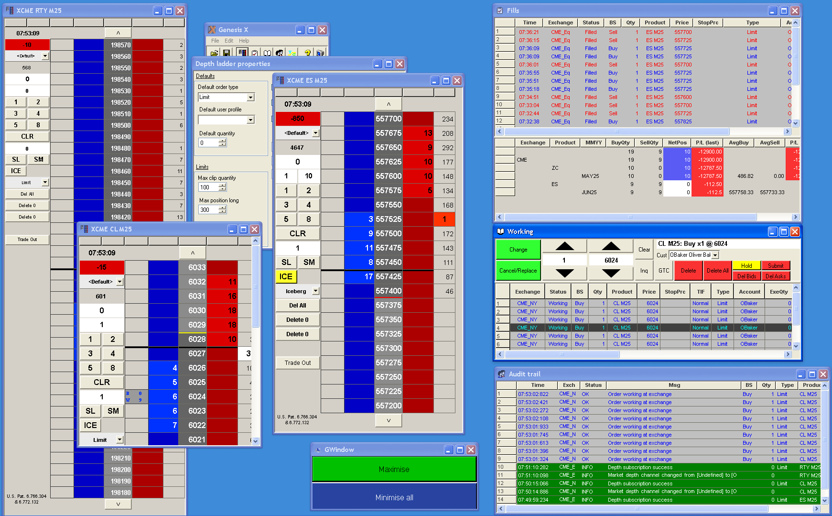Toggle GTC in the Working window

[x=664, y=271]
